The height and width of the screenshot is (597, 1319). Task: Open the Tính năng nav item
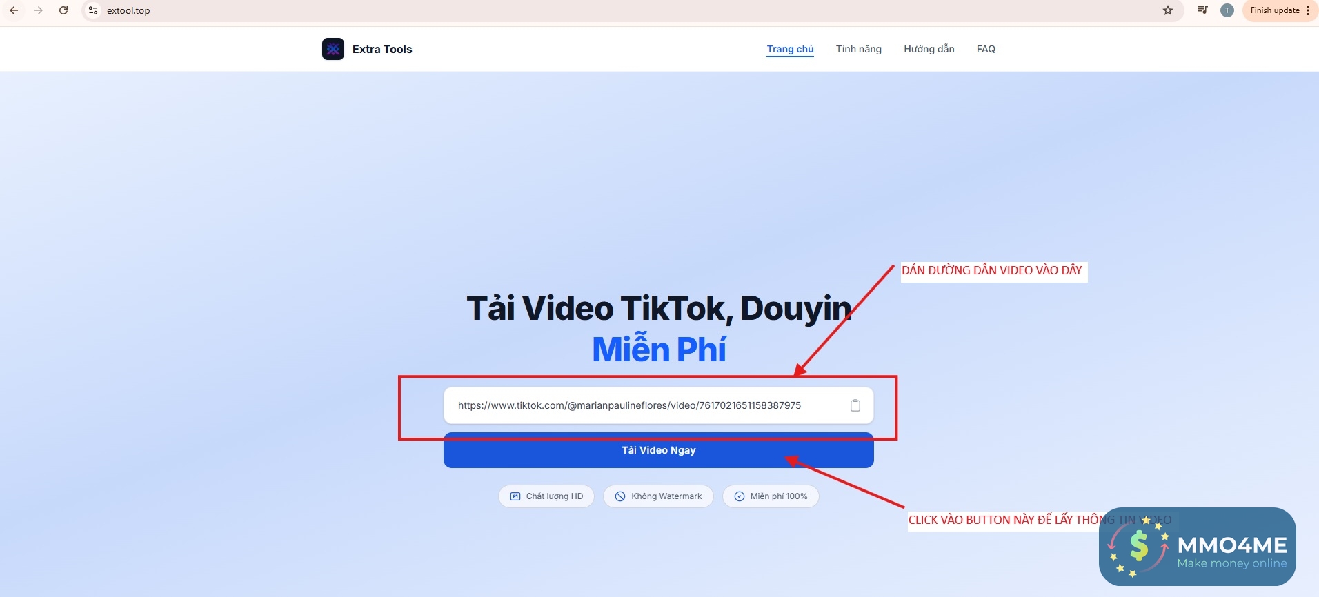pos(859,49)
